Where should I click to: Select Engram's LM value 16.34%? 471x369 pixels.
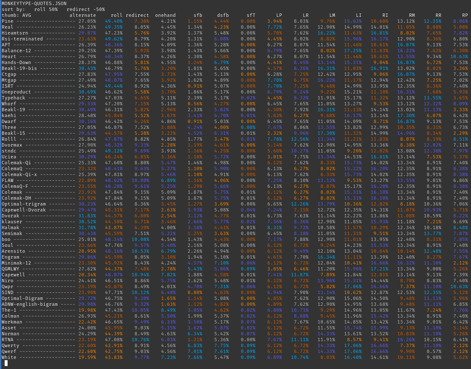[x=326, y=257]
